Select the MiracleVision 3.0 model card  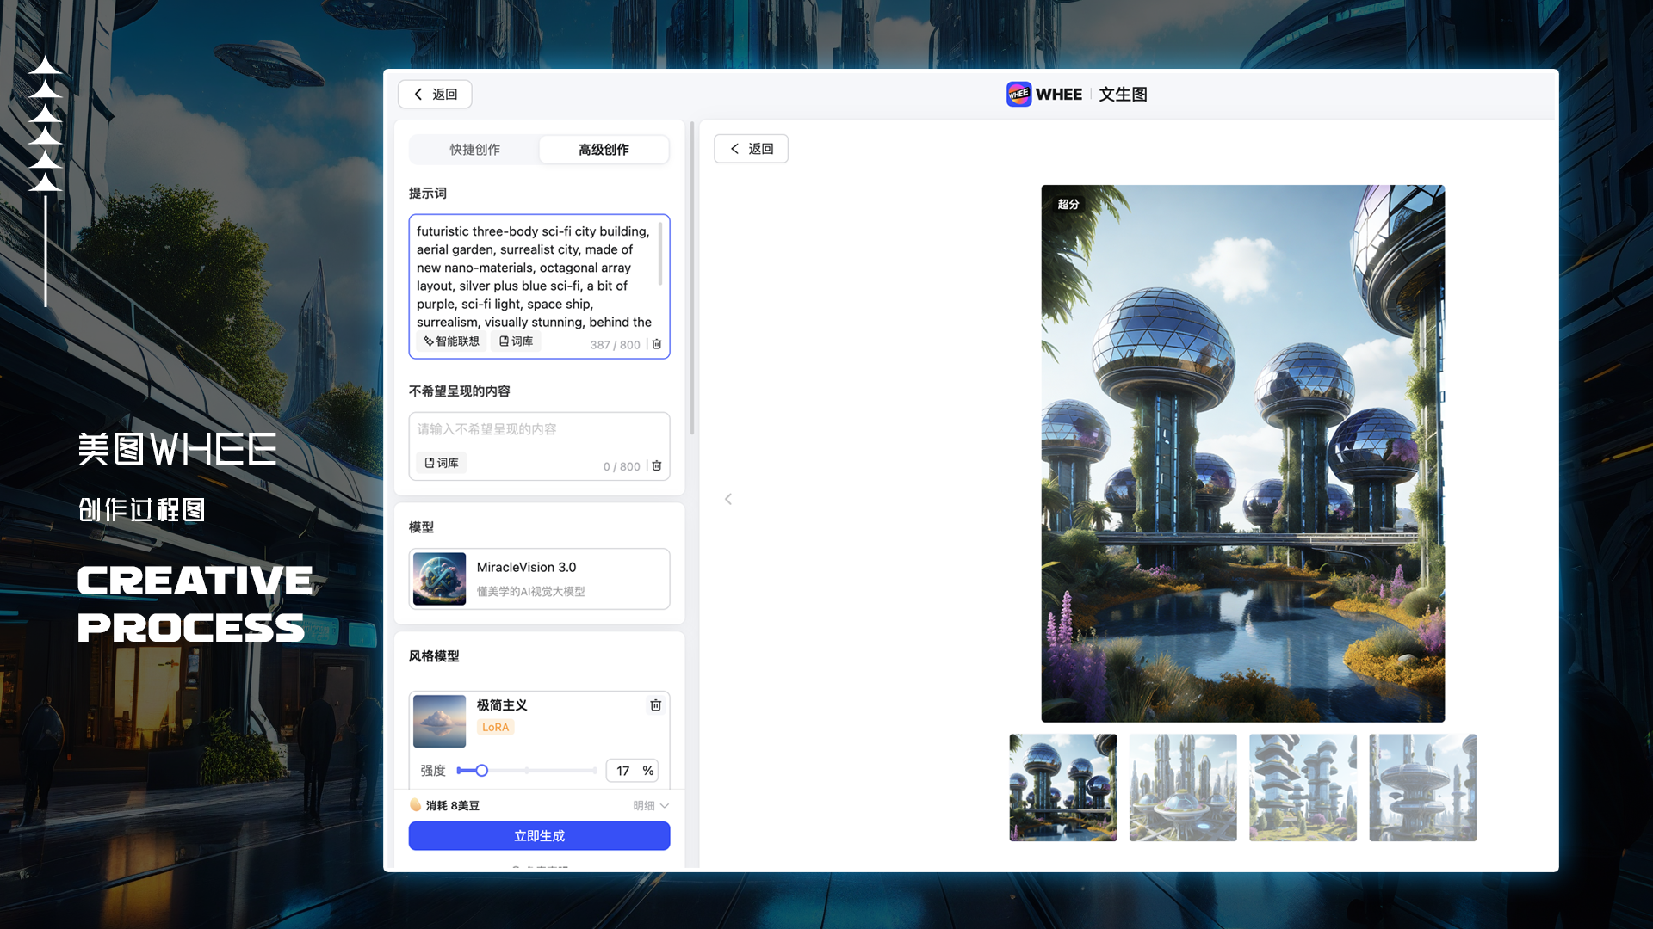pos(539,578)
